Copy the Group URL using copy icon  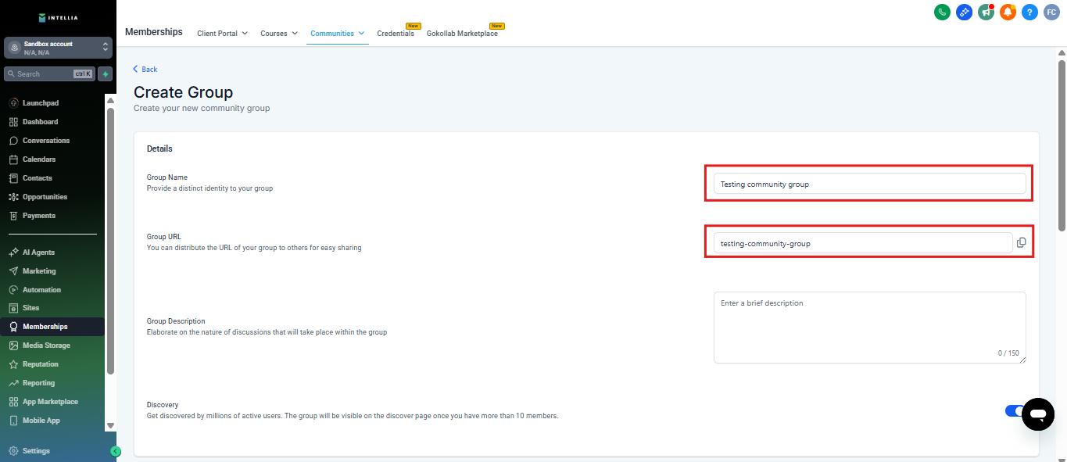coord(1021,243)
